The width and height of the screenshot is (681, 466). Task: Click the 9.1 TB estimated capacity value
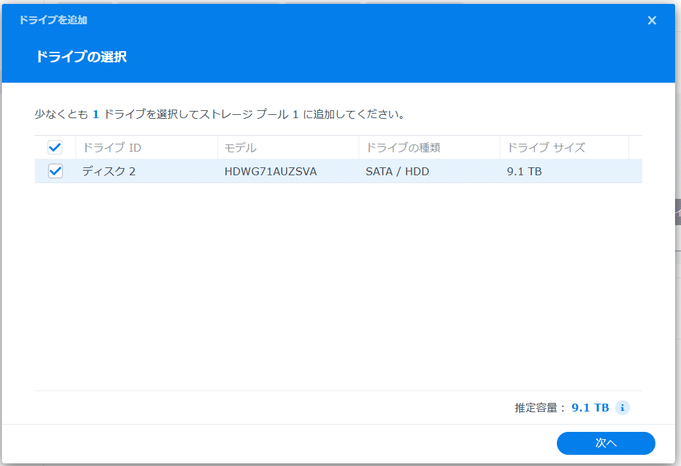(589, 408)
